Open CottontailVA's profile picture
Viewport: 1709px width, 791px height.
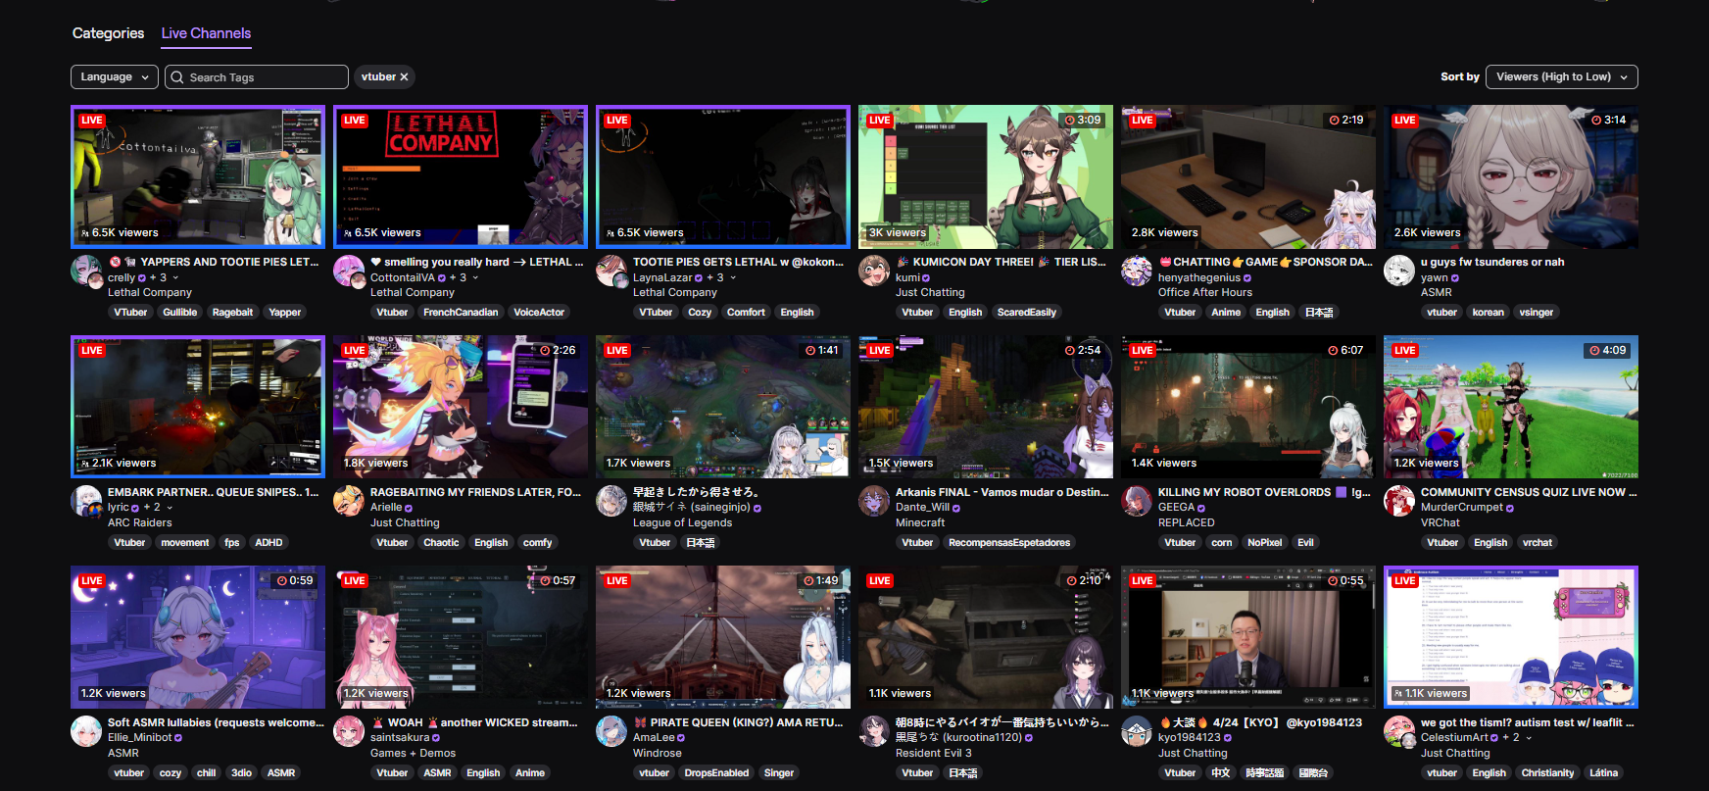[x=350, y=271]
